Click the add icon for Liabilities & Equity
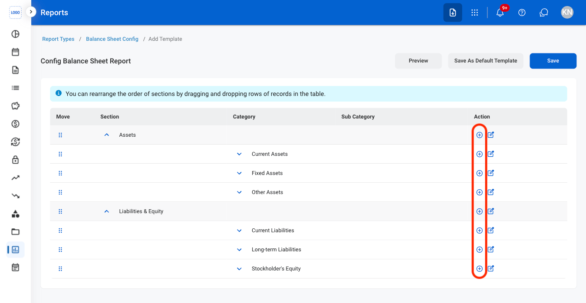 tap(479, 211)
